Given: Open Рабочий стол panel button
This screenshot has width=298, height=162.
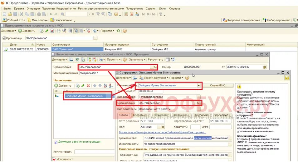Looking at the screenshot, I should click(x=14, y=20).
